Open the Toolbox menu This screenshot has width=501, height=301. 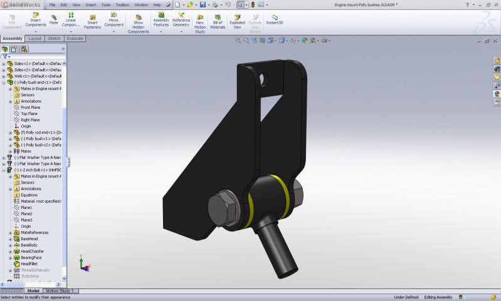[122, 4]
